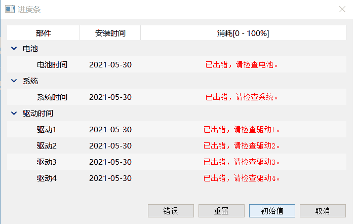This screenshot has width=356, height=224.
Task: Collapse the 电池 tree group
Action: point(14,49)
